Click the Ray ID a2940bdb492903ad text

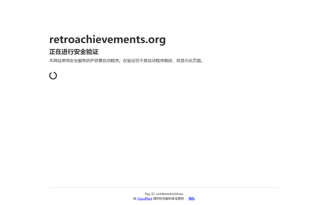(164, 194)
